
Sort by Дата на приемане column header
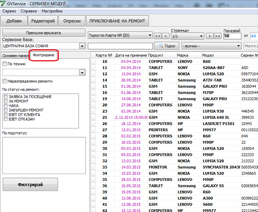tap(131, 55)
